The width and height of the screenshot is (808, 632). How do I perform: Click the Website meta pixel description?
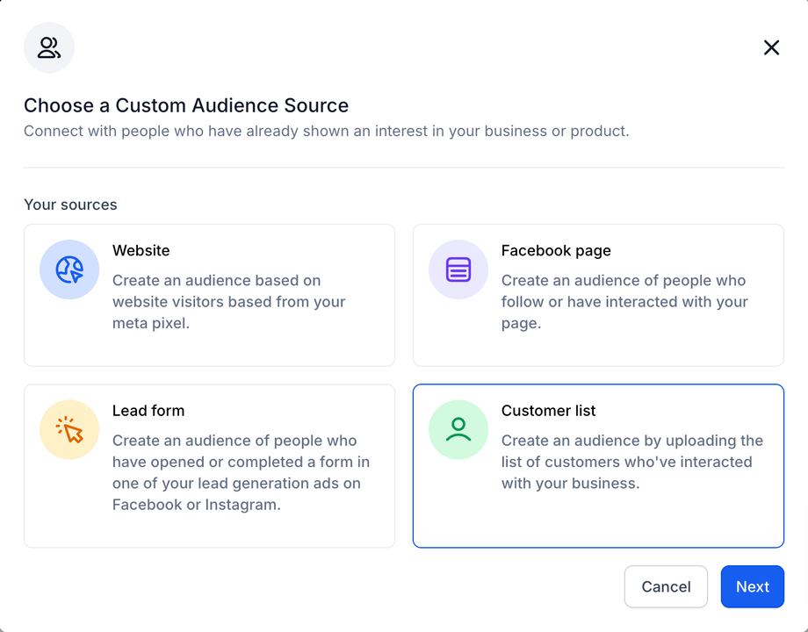(x=229, y=302)
